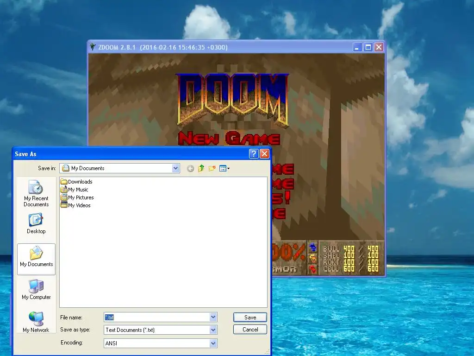The width and height of the screenshot is (474, 356).
Task: Expand the Save in dropdown
Action: click(x=175, y=168)
